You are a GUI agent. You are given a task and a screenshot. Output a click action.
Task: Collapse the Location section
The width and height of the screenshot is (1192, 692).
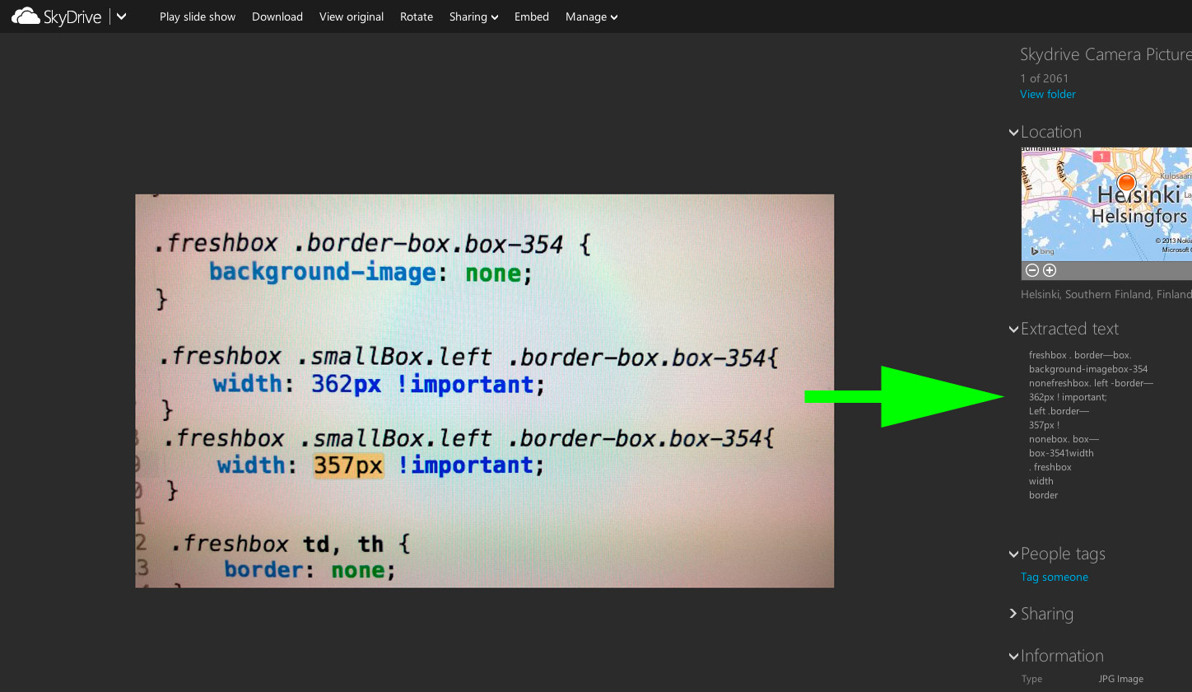tap(1013, 132)
